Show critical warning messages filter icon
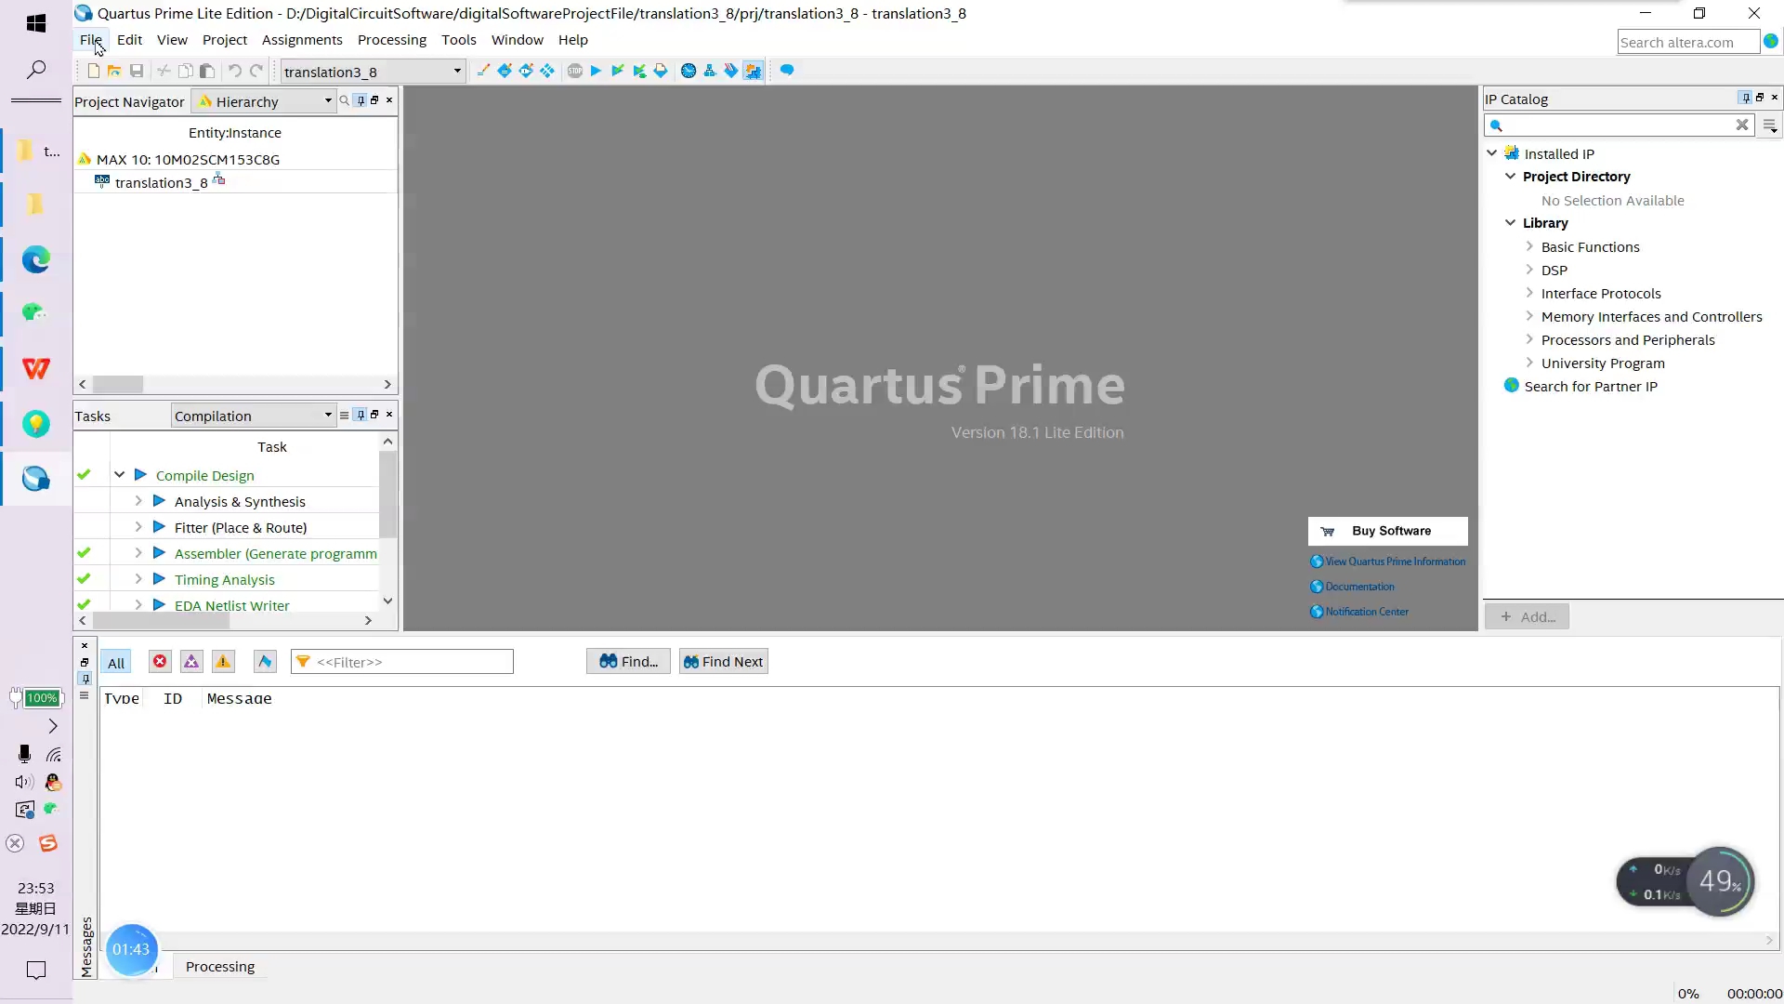Viewport: 1784px width, 1004px height. 191,661
